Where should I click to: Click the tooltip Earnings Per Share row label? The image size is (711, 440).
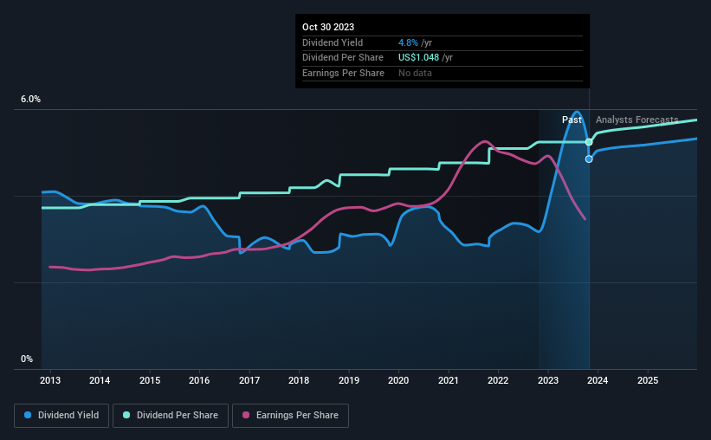(343, 73)
